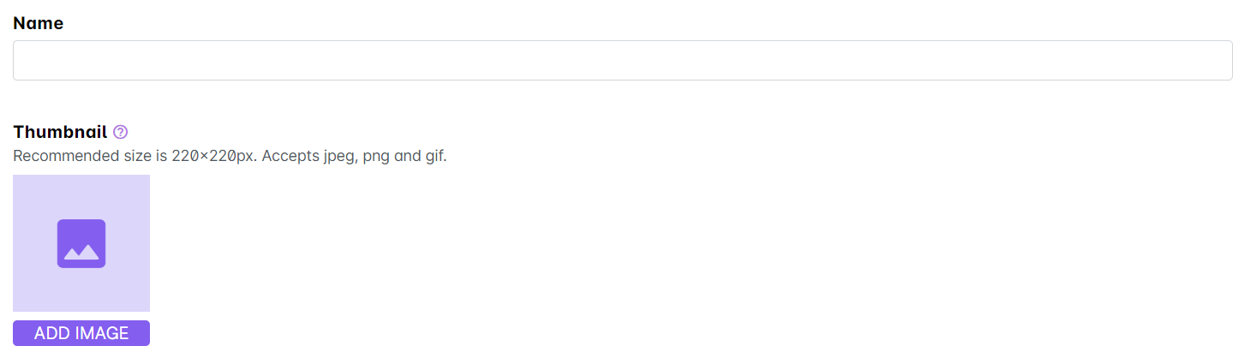Select the purple picture icon in thumbnail
The height and width of the screenshot is (358, 1244).
click(81, 243)
